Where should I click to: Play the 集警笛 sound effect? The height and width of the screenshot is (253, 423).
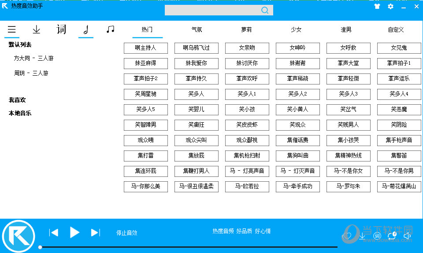tap(399, 156)
